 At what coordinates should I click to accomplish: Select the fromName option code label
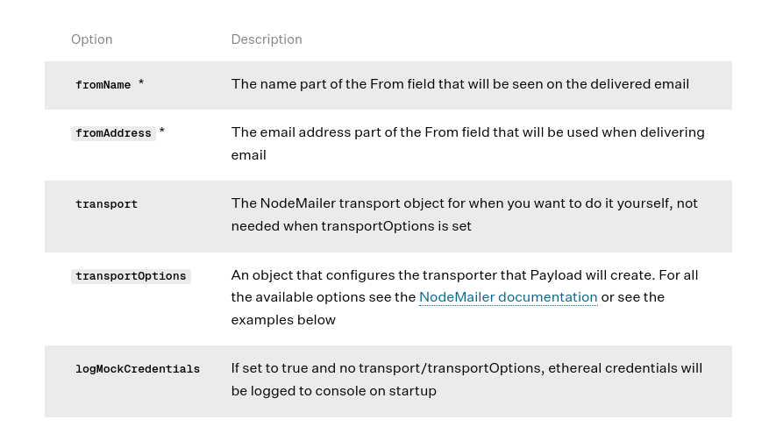(103, 85)
